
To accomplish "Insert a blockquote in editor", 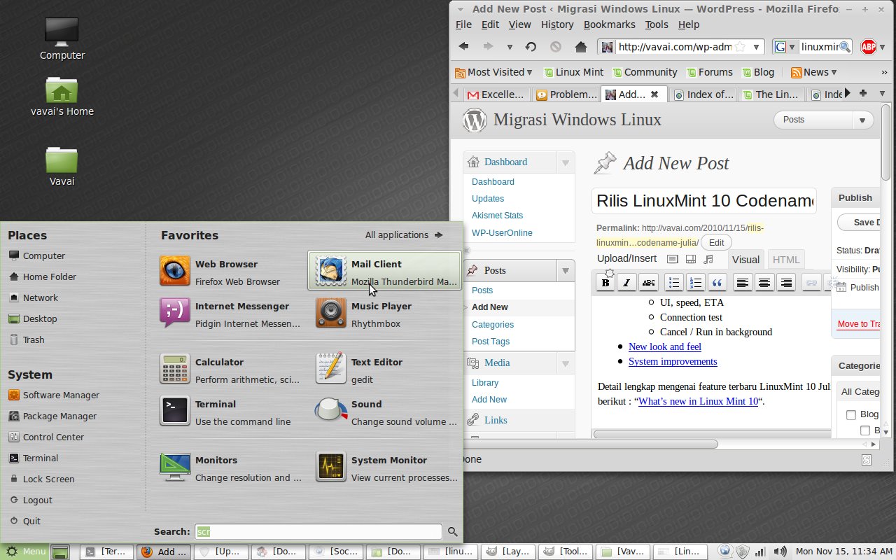I will click(717, 283).
